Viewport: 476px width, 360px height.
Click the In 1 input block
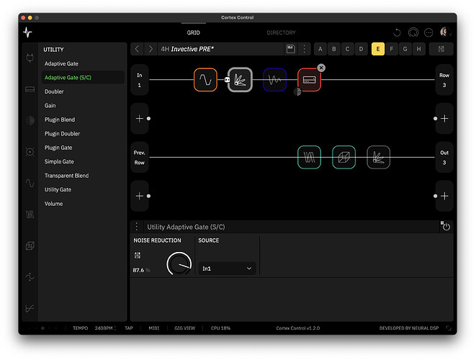139,80
